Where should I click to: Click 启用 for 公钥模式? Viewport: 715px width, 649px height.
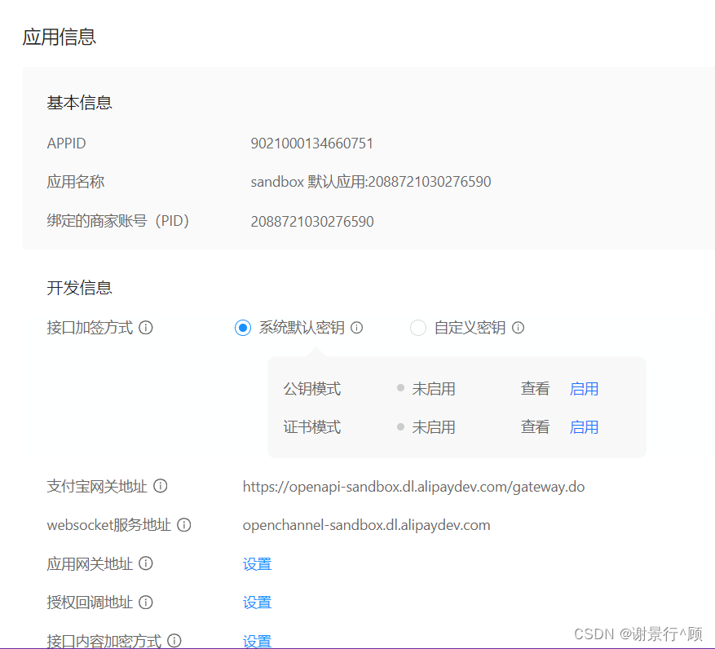584,389
